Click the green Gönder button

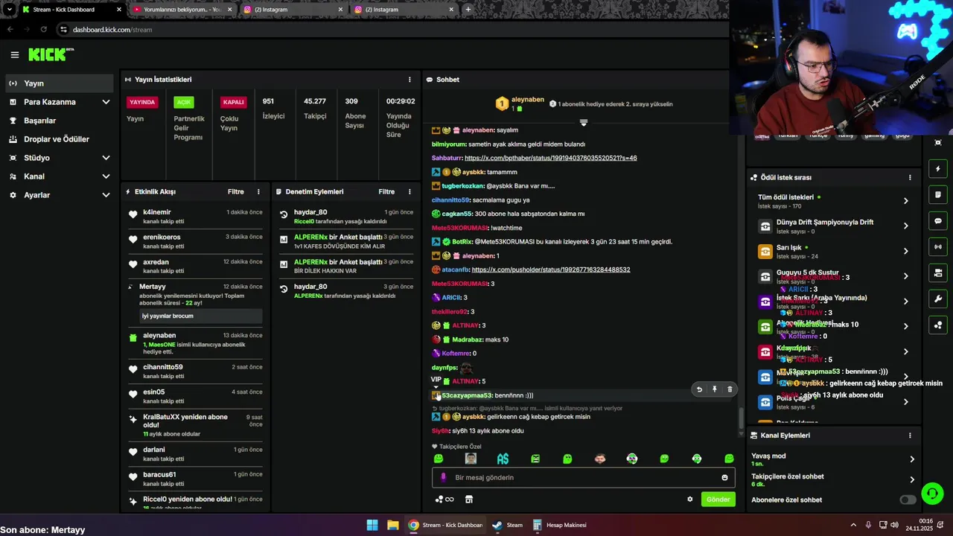click(x=718, y=500)
